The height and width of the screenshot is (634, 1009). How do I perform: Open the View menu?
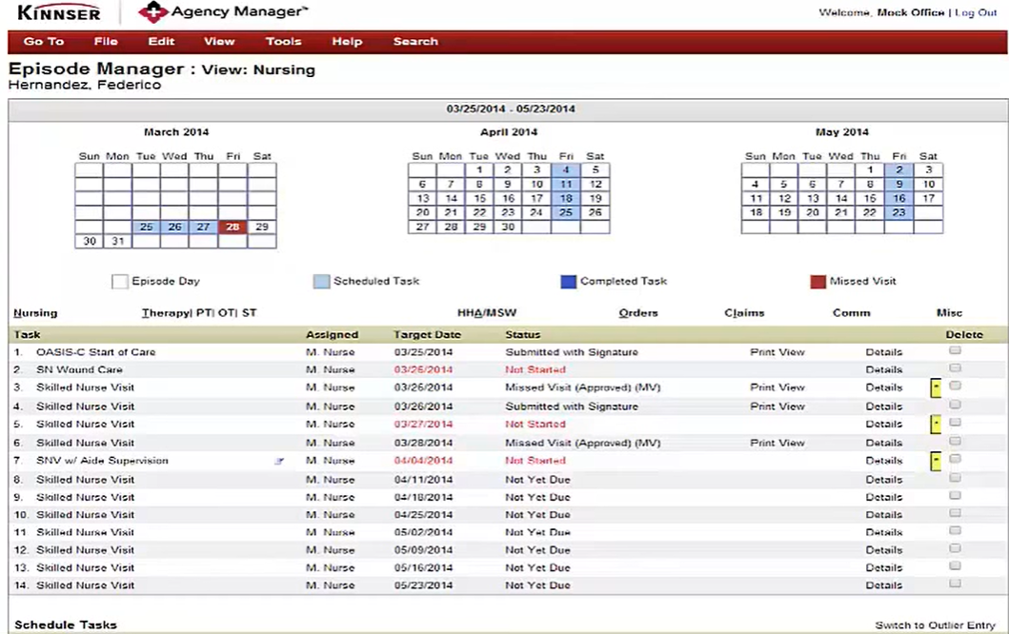tap(219, 42)
